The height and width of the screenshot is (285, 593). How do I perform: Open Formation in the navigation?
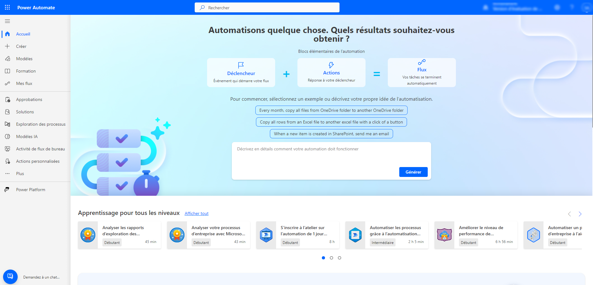[26, 71]
